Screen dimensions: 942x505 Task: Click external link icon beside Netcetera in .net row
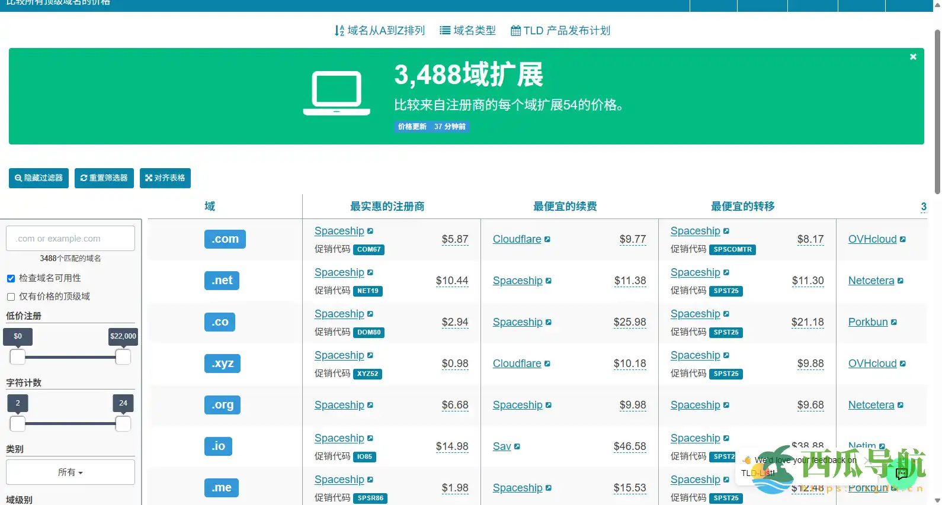(x=901, y=281)
